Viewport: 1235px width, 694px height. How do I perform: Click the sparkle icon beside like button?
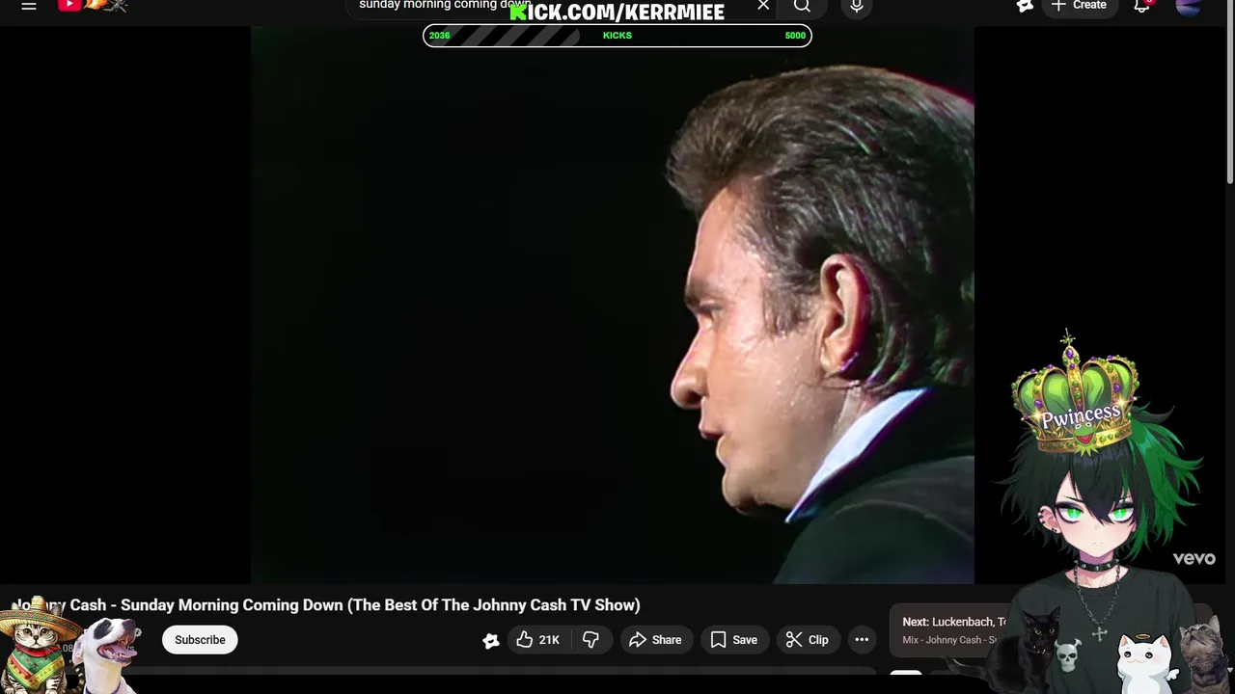[490, 640]
